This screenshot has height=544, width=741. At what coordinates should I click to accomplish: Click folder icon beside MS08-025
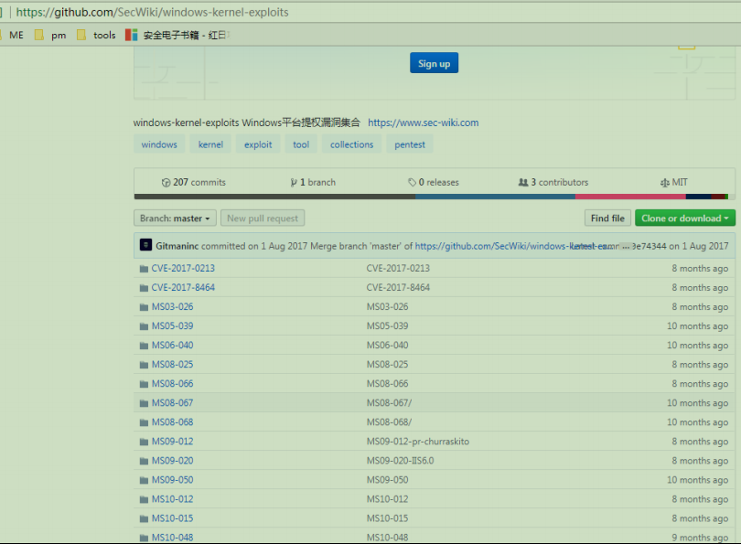tap(145, 365)
